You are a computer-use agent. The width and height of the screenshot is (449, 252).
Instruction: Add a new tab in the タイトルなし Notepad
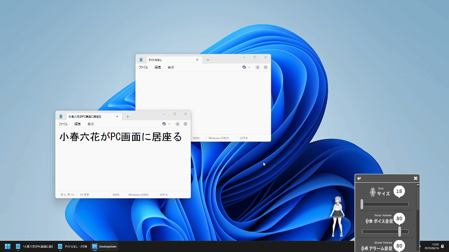208,60
